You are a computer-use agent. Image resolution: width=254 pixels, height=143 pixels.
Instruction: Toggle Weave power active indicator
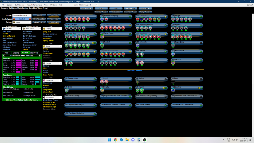click(201, 25)
